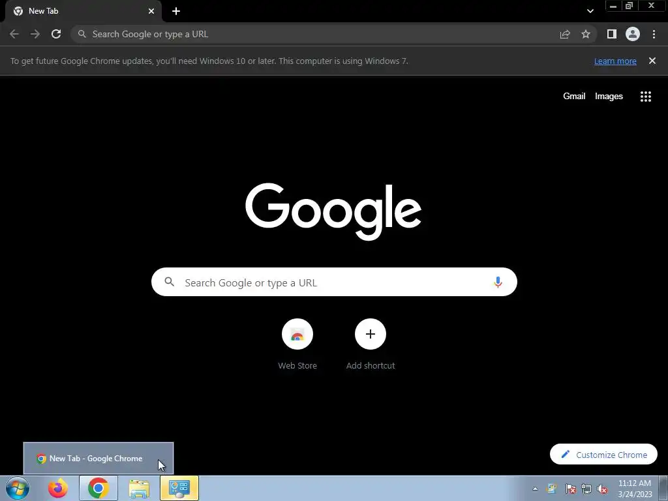This screenshot has width=668, height=501.
Task: Open the Web Store shortcut
Action: tap(297, 344)
